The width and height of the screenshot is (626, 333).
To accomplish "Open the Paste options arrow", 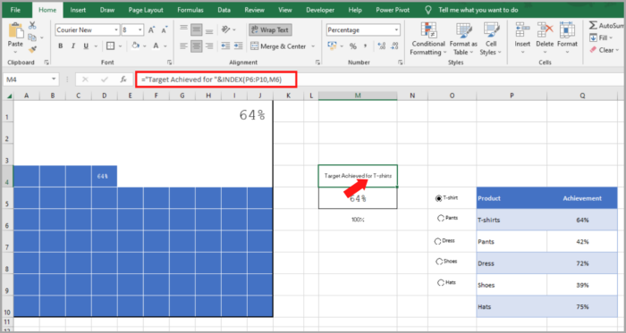I will pyautogui.click(x=15, y=52).
